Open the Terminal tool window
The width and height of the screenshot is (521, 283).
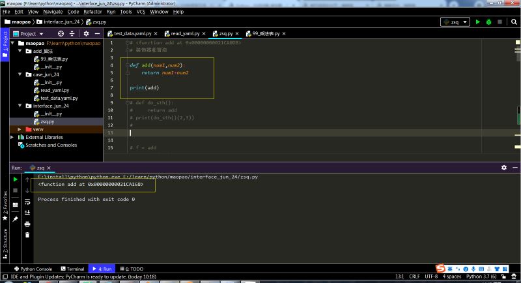(72, 269)
